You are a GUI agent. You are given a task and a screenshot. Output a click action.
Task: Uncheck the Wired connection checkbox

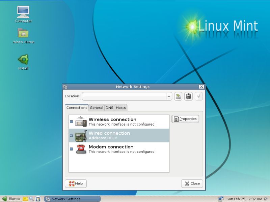(71, 135)
